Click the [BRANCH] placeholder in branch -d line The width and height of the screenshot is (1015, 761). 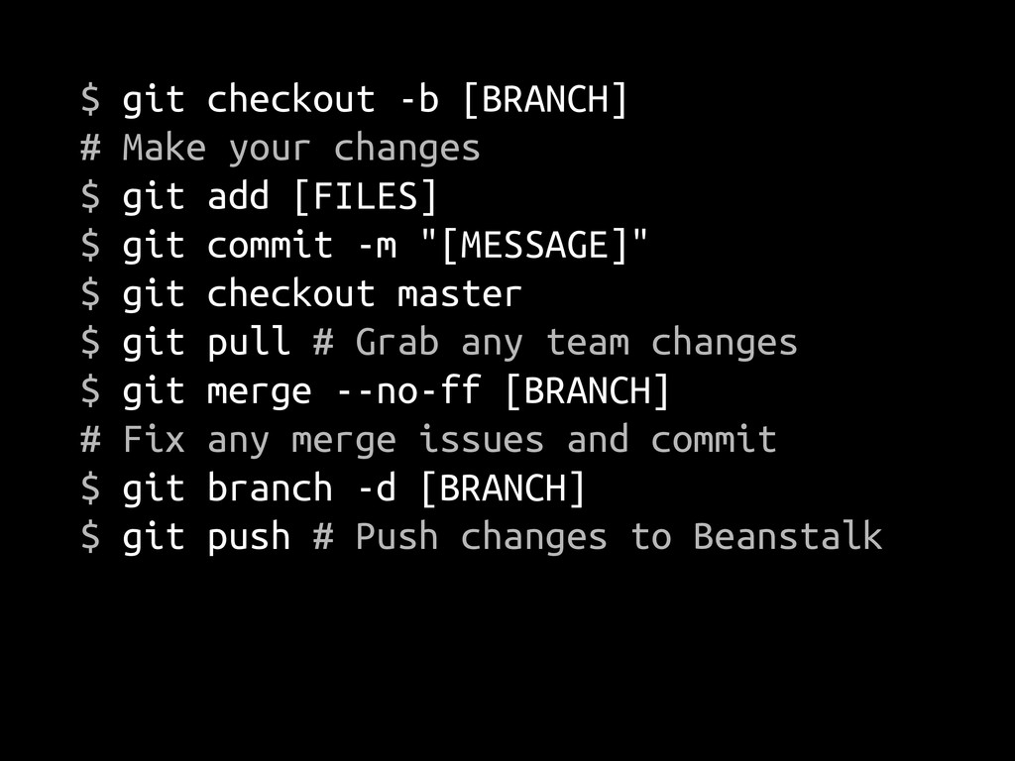click(x=503, y=488)
